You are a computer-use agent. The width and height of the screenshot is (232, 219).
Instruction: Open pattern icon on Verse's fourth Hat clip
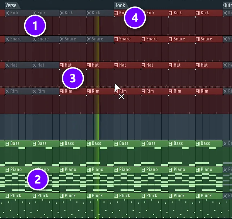[89, 65]
